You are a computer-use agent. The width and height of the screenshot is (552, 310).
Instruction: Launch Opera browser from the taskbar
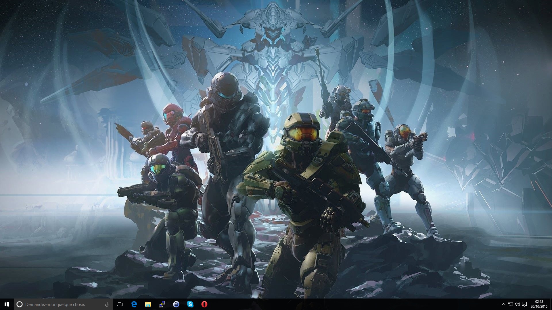click(204, 304)
